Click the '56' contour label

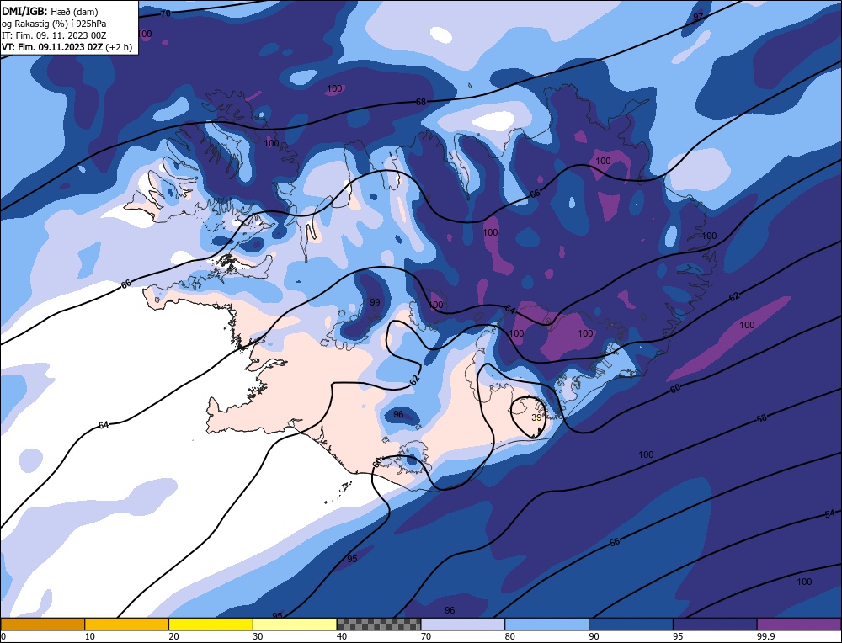pos(615,542)
